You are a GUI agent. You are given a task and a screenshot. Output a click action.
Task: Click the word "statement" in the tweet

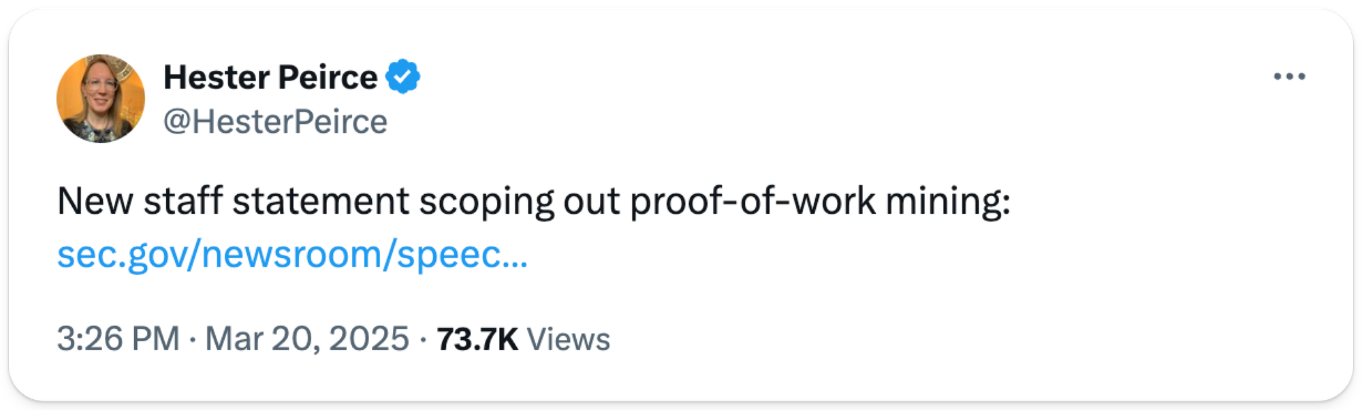[x=321, y=202]
